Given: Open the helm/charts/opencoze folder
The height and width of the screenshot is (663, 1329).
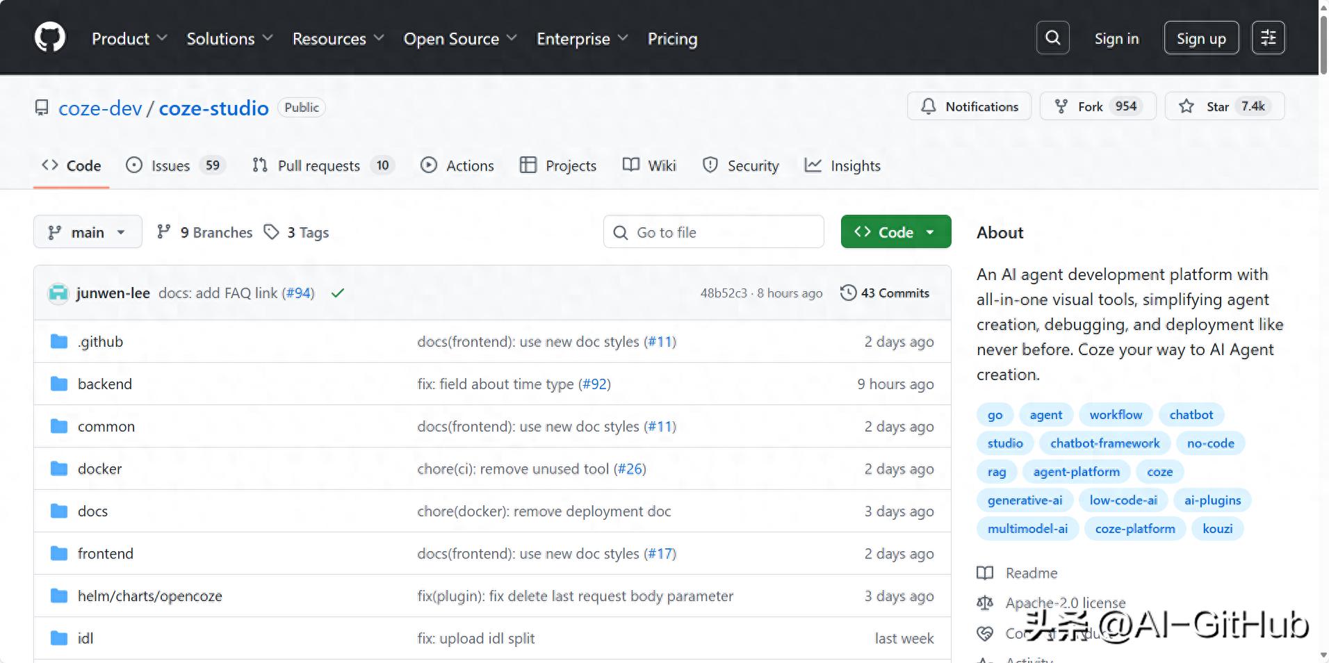Looking at the screenshot, I should pyautogui.click(x=150, y=596).
